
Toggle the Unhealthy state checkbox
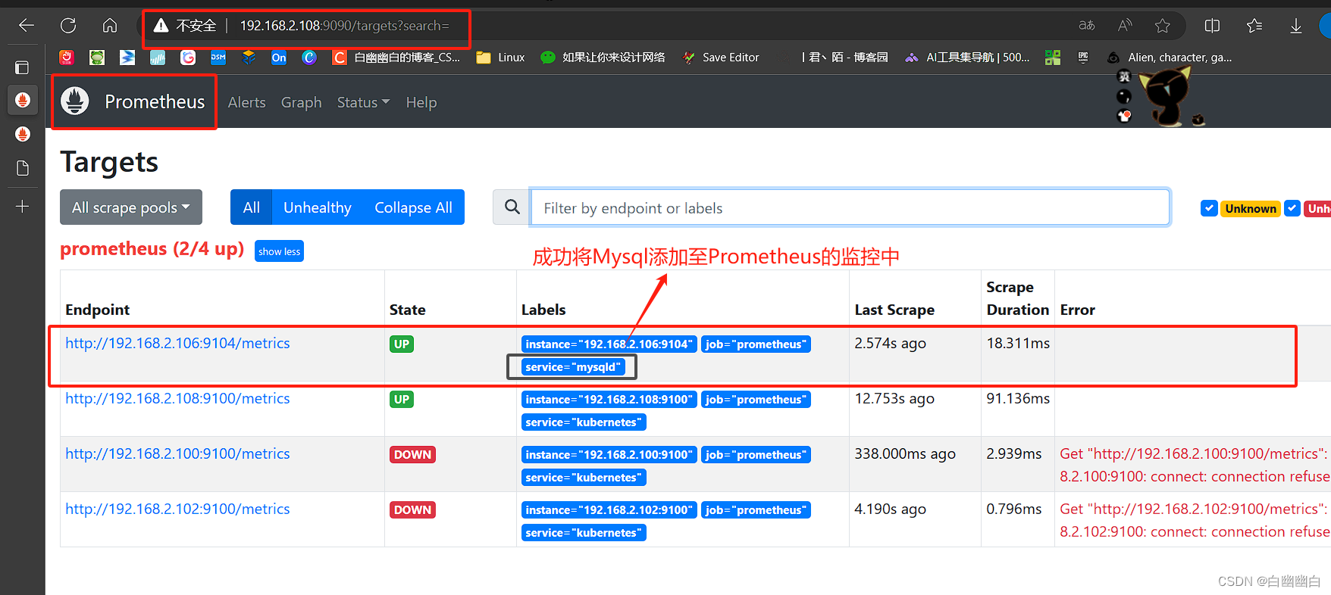click(1292, 208)
